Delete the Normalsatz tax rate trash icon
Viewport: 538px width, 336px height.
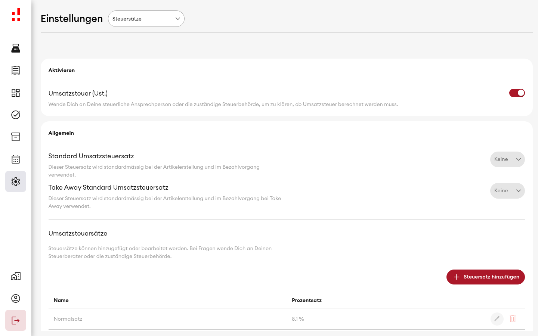coord(513,319)
